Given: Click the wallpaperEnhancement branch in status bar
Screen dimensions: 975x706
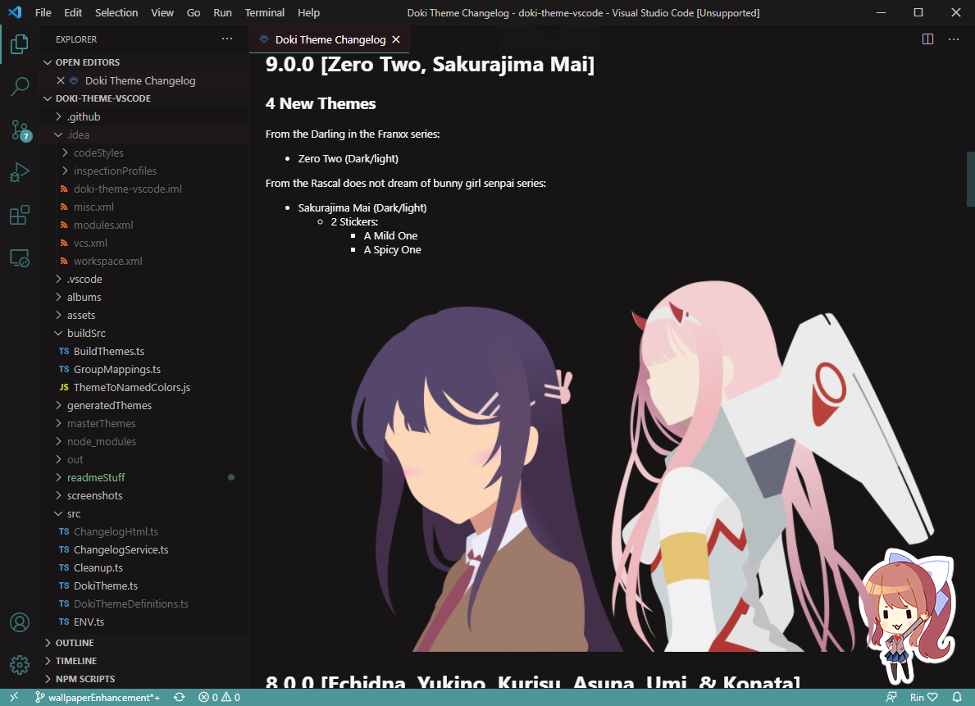Looking at the screenshot, I should [98, 697].
